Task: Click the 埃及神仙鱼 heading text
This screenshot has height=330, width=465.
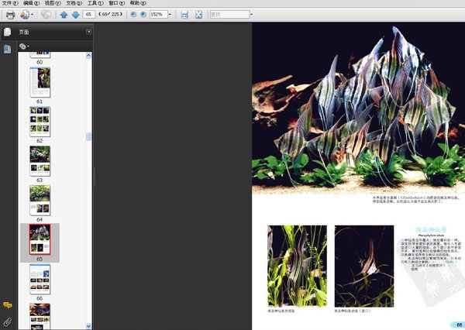Action: (431, 229)
